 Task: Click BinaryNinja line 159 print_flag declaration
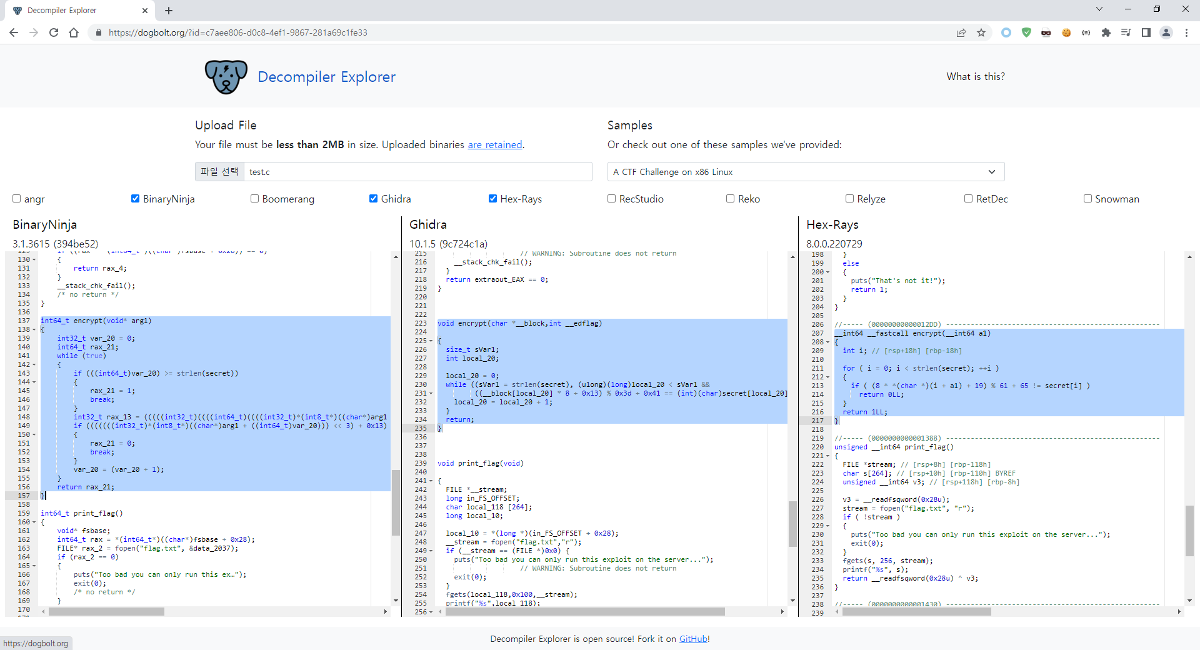tap(82, 513)
